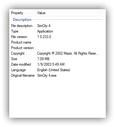Screen dimensions: 115x127
Task: Select the File description property label
Action: pos(22,26)
